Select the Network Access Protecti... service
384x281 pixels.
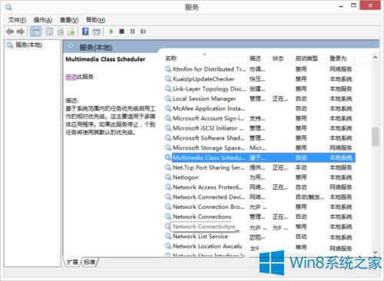pos(260,187)
